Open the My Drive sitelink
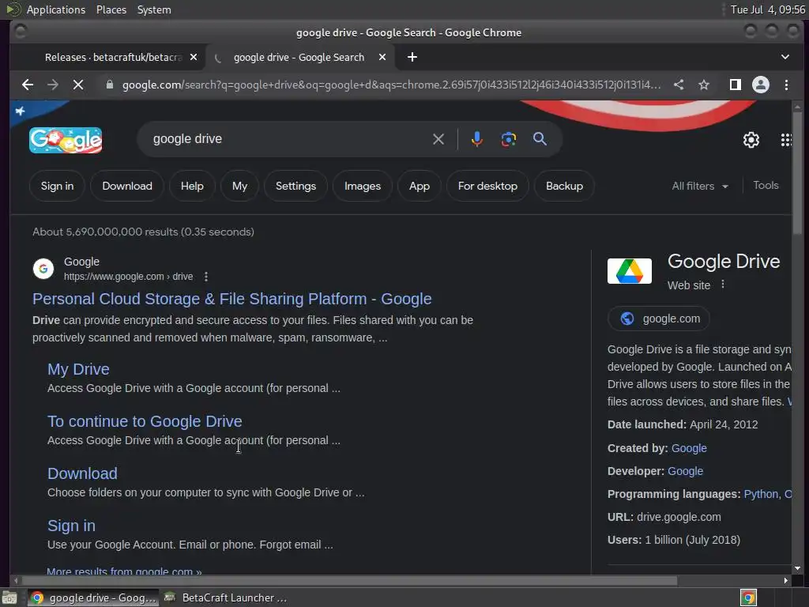 (78, 369)
